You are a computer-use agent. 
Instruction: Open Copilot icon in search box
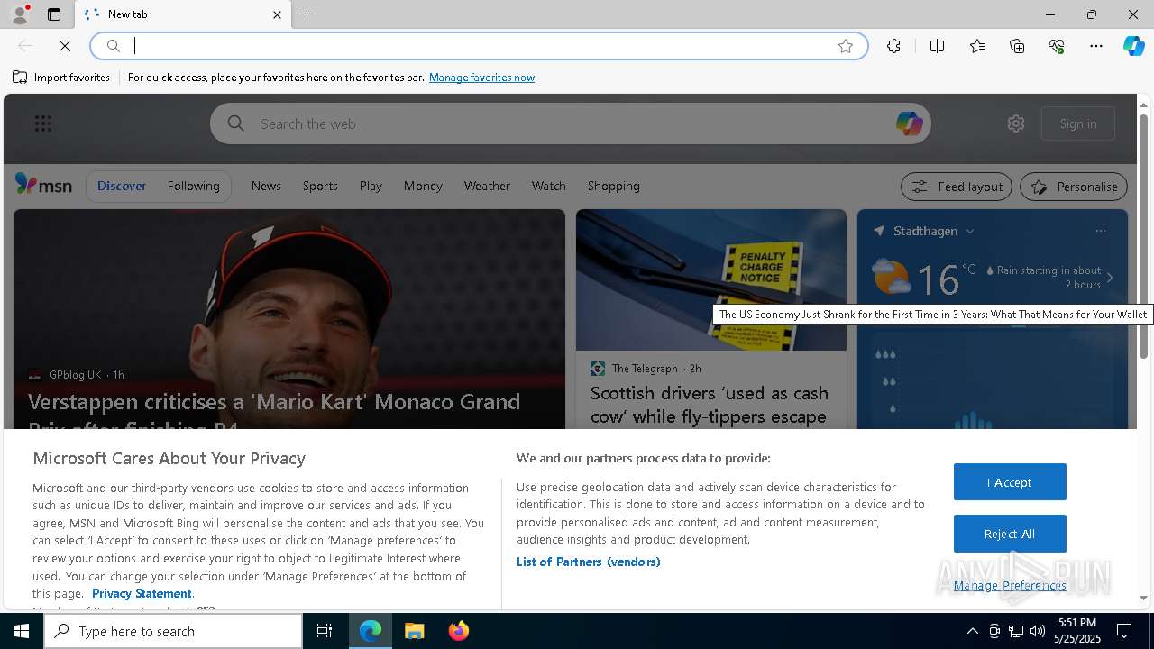909,123
